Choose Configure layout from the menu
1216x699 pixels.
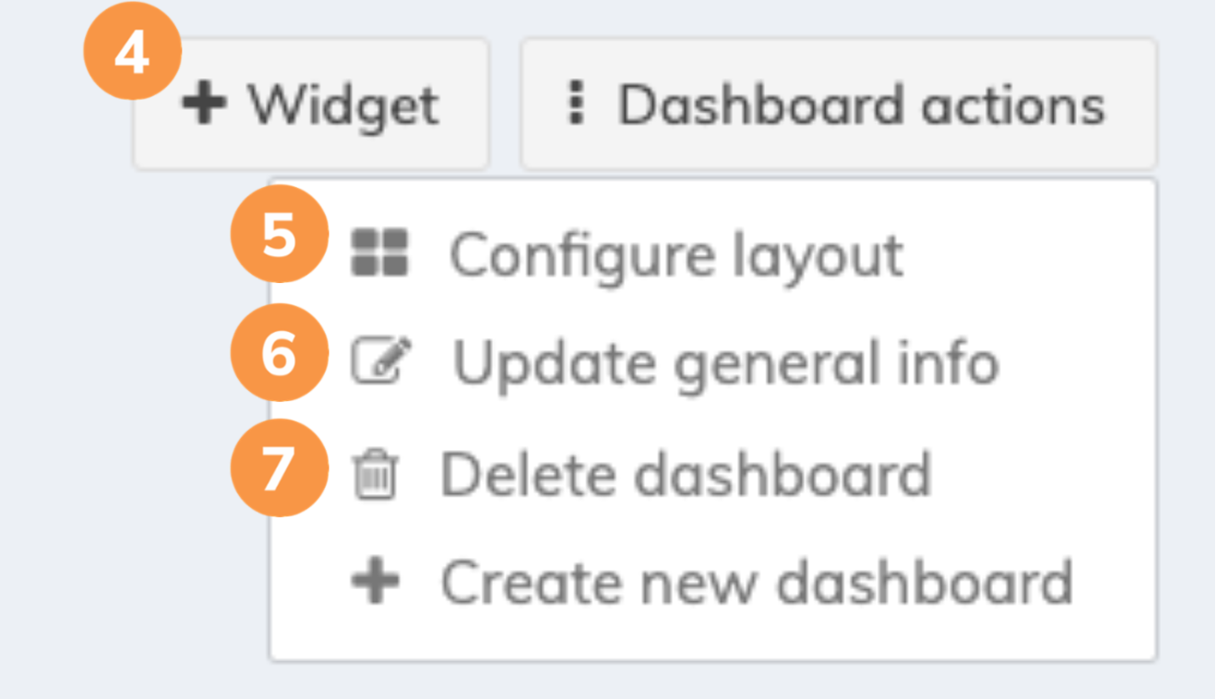pyautogui.click(x=675, y=255)
